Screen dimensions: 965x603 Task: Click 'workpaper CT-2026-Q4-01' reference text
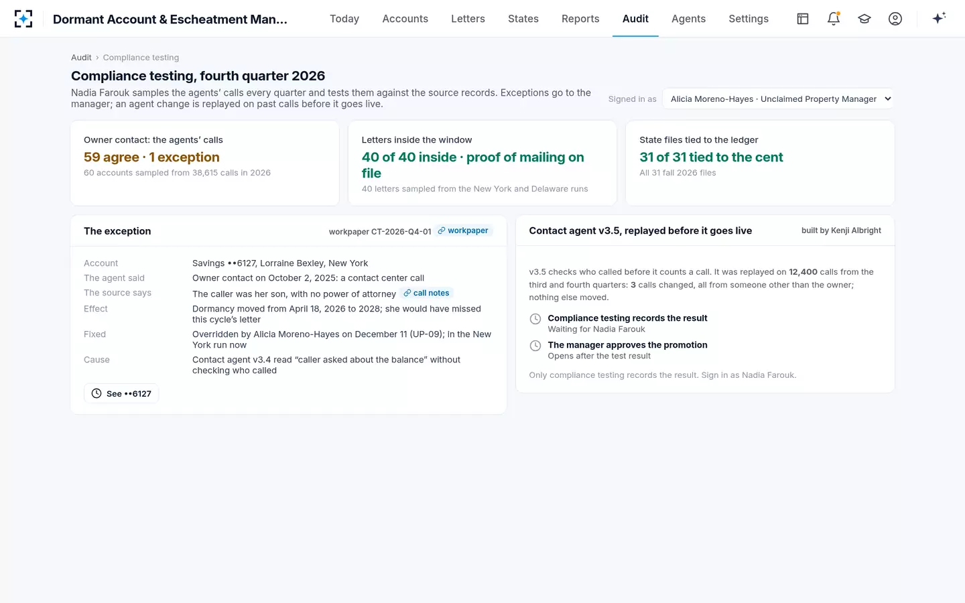pos(380,232)
